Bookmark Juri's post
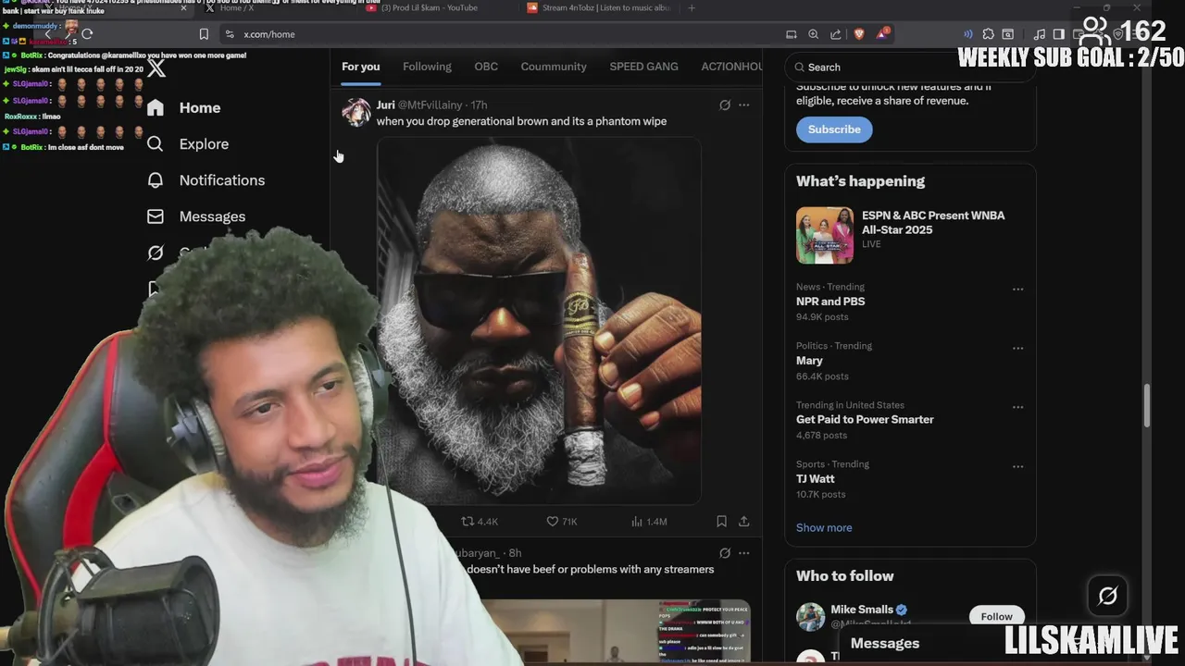The width and height of the screenshot is (1185, 666). (x=721, y=522)
